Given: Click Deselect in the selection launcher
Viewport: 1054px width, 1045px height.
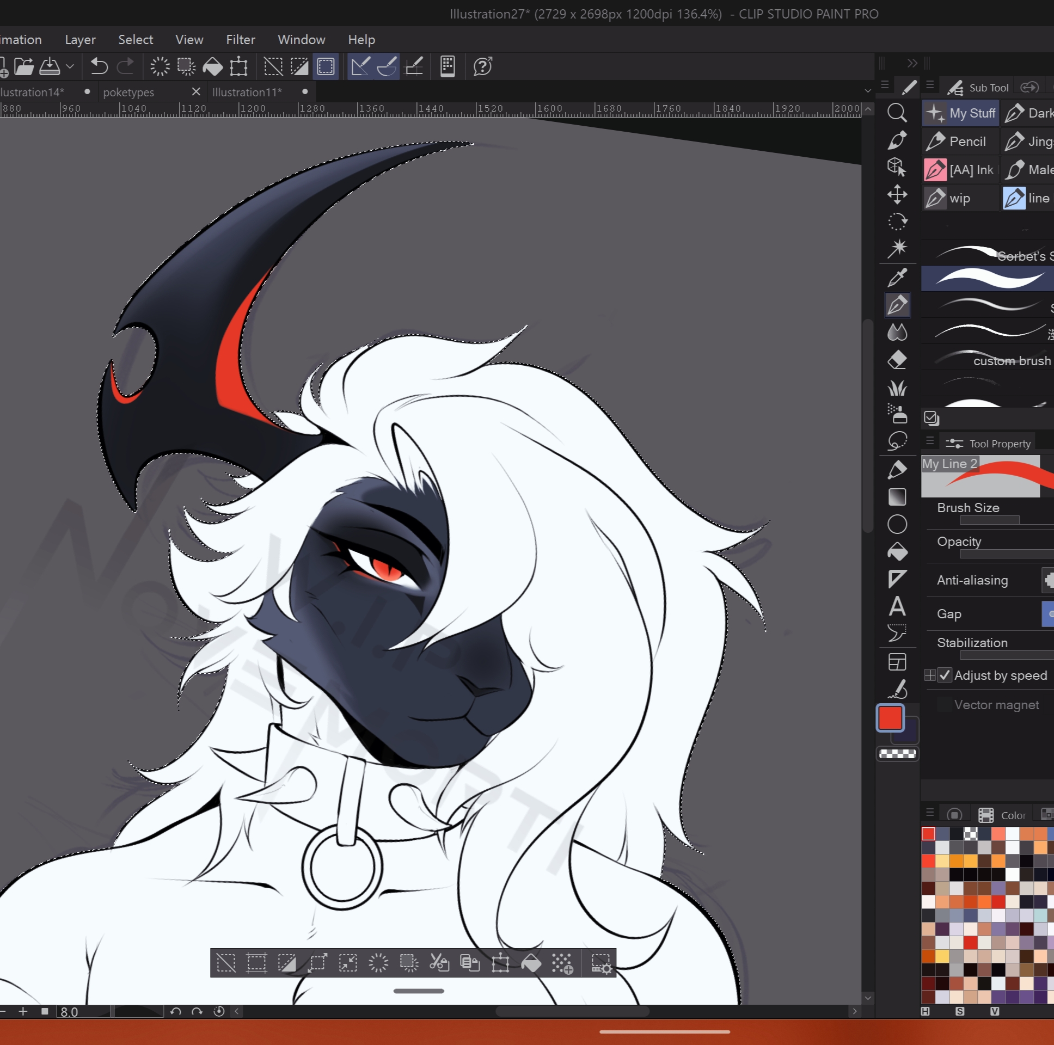Looking at the screenshot, I should tap(226, 963).
